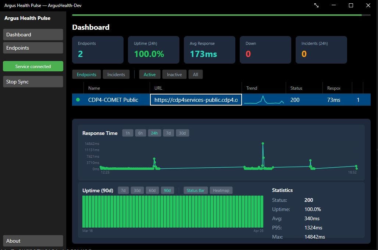Click the green progress bar at top
The height and width of the screenshot is (250, 378).
[217, 15]
